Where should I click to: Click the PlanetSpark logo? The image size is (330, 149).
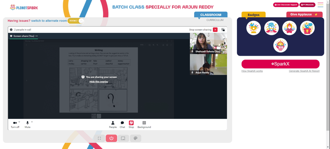24,8
